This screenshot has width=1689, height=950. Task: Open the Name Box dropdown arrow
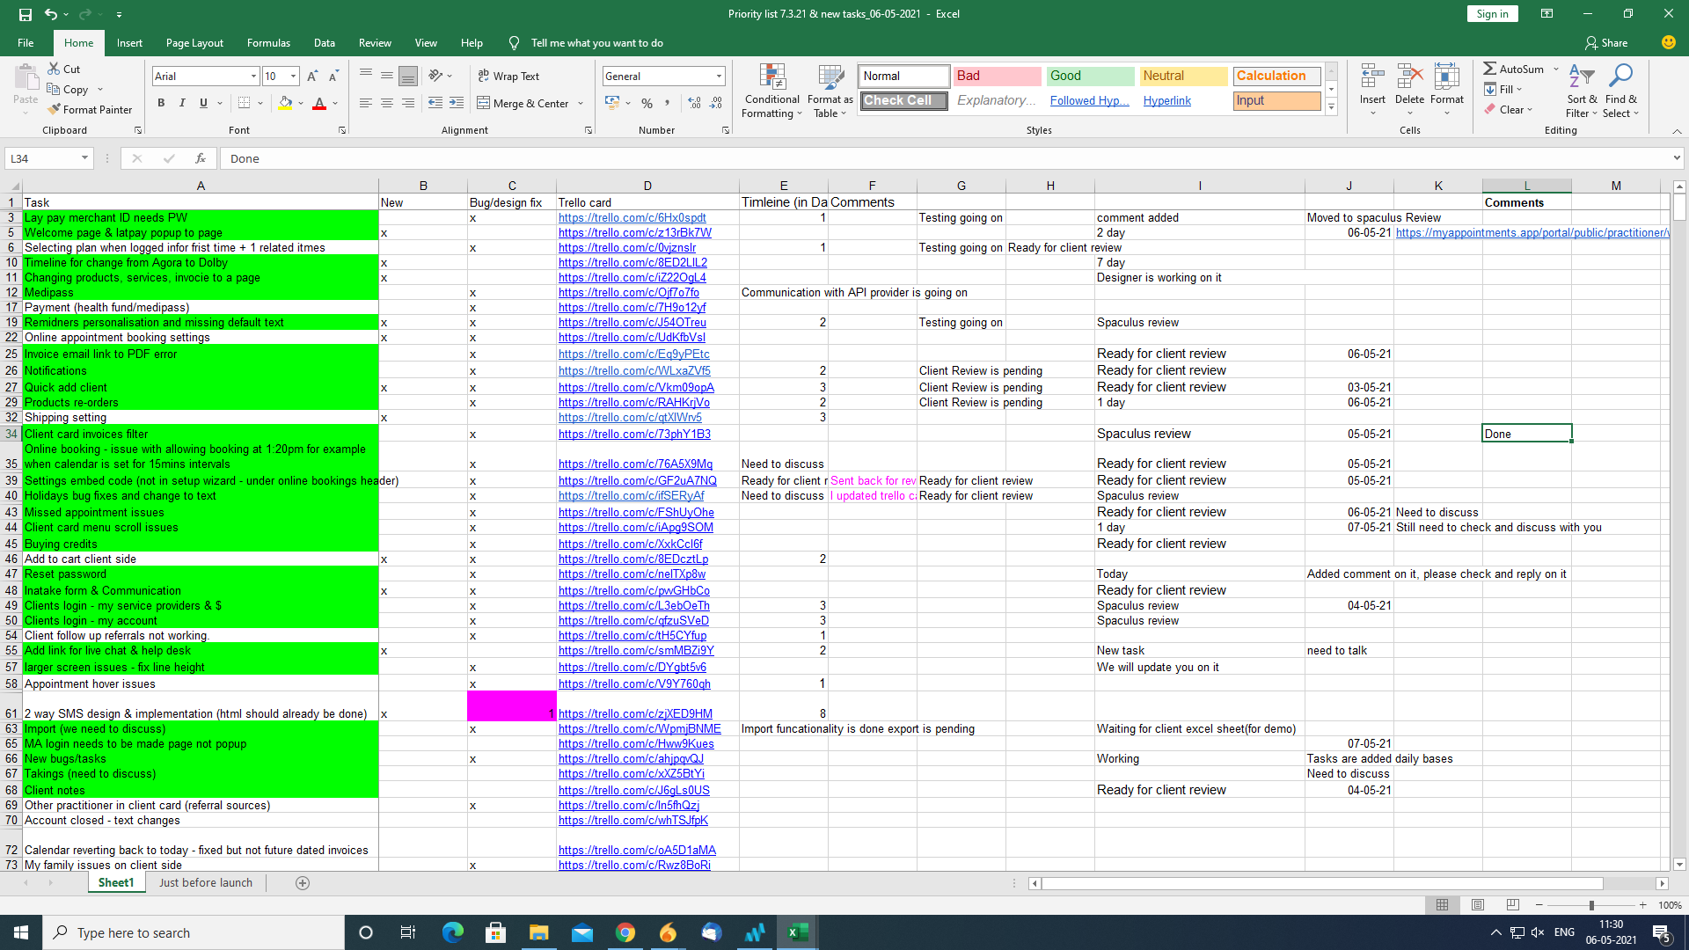click(84, 158)
